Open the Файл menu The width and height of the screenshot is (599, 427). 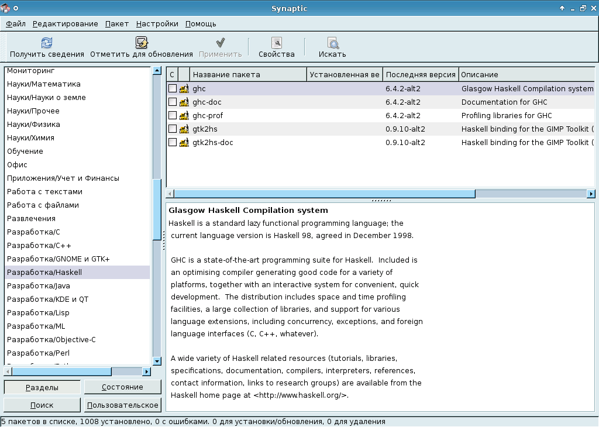16,24
